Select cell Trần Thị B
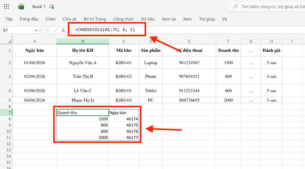The width and height of the screenshot is (305, 169). point(83,77)
